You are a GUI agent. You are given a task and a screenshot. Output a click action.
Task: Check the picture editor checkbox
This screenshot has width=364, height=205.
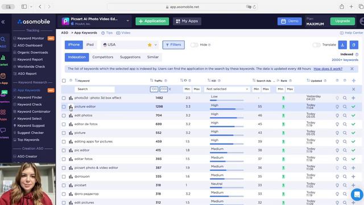[64, 106]
